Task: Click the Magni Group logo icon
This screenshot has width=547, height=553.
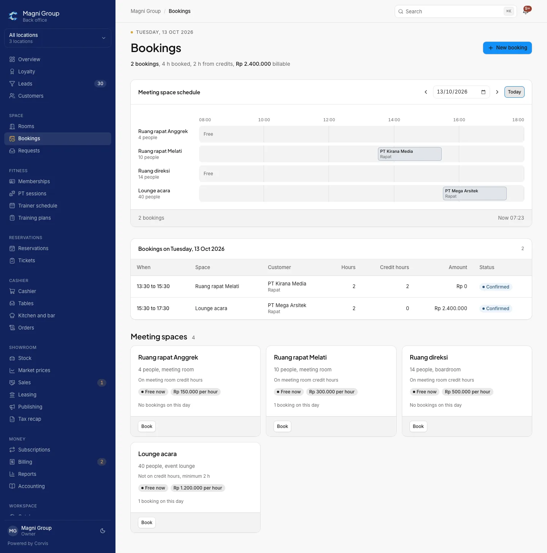Action: (x=13, y=16)
